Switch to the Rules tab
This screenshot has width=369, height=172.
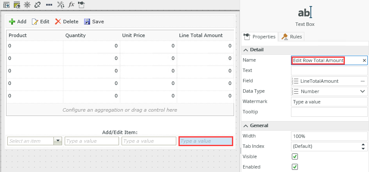point(292,37)
